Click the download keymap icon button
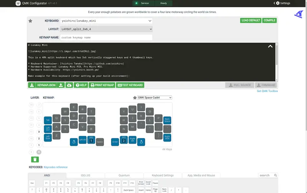Screen dimensions: 307x193 (32, 85)
